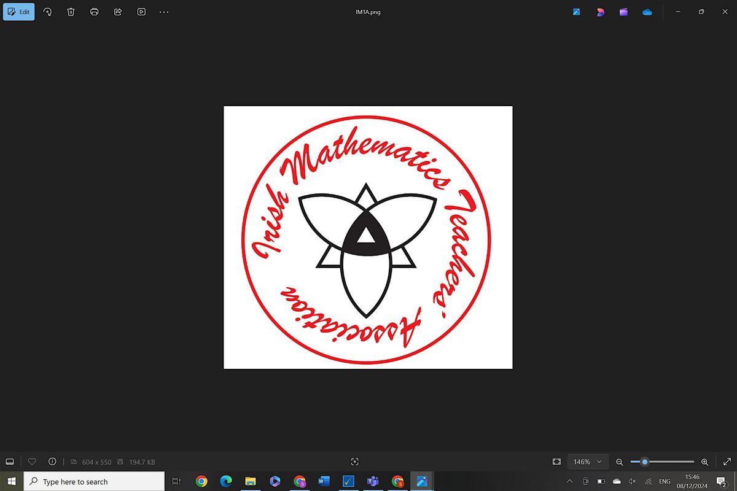Click the Edit image button
The width and height of the screenshot is (737, 491).
tap(19, 12)
